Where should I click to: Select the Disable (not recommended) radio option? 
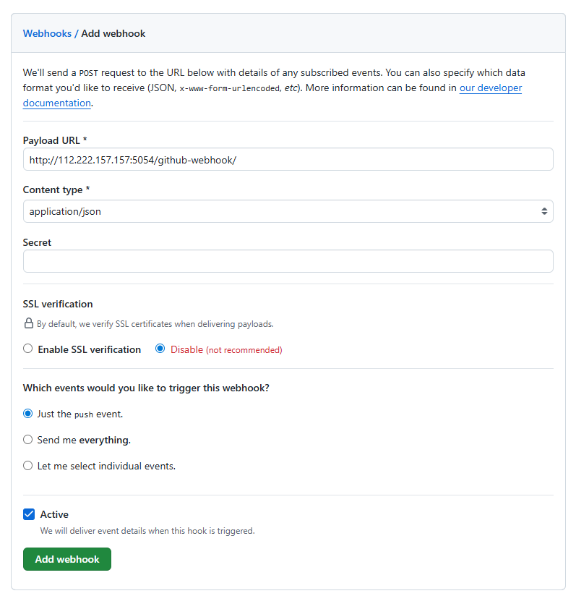[160, 349]
